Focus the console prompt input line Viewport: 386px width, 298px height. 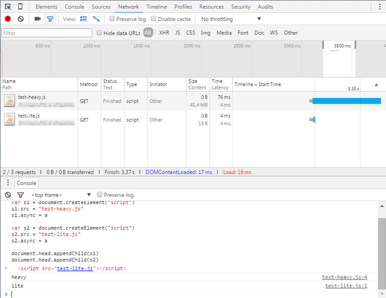point(192,294)
